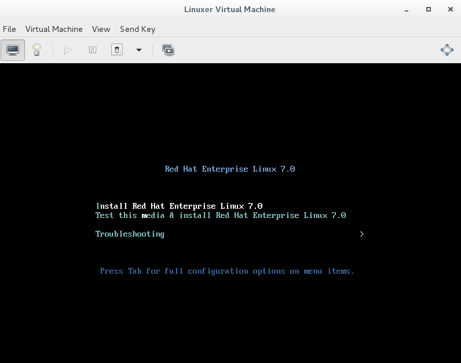461x363 pixels.
Task: Show virtual hardware details lightbulb icon
Action: (36, 50)
